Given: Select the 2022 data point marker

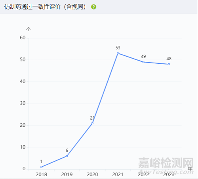Looking at the screenshot, I should [143, 62].
